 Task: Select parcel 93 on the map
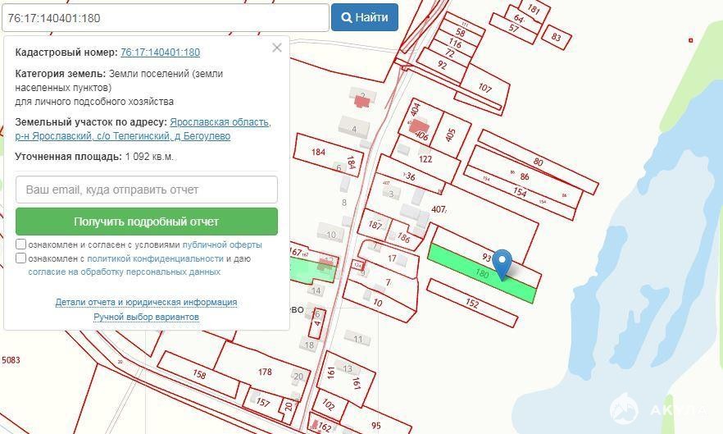[x=487, y=257]
